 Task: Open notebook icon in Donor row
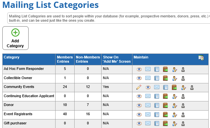tap(156, 105)
